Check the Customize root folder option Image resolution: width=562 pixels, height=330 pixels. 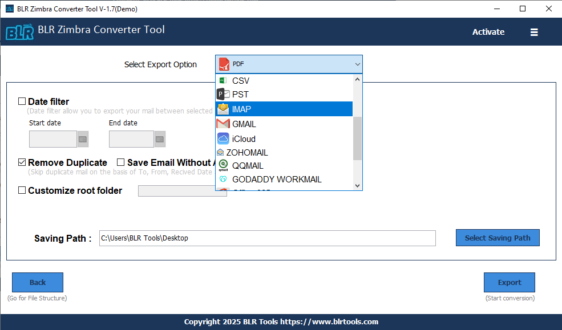[x=22, y=190]
